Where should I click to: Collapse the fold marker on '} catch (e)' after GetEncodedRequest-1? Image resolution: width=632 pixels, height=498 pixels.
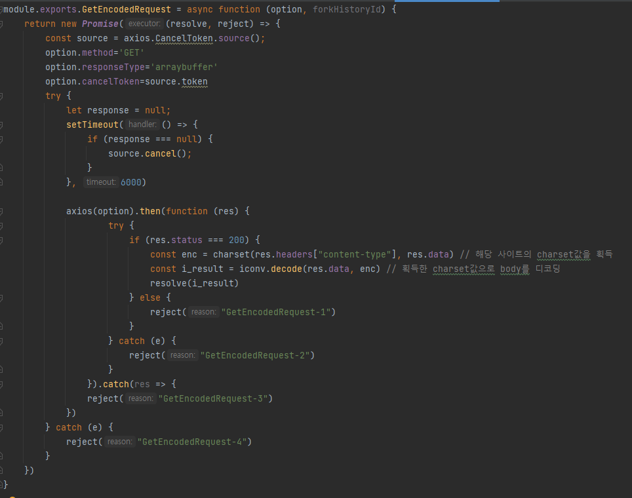point(1,341)
